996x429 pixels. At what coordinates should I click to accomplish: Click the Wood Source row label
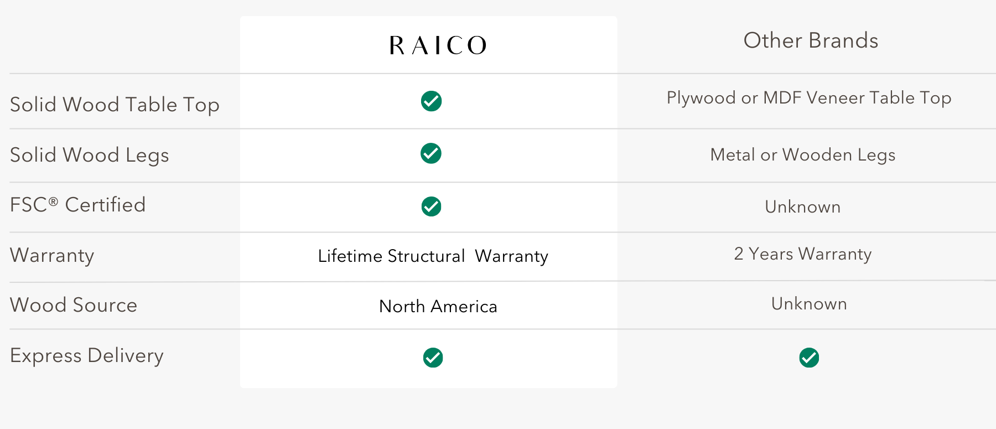point(74,305)
